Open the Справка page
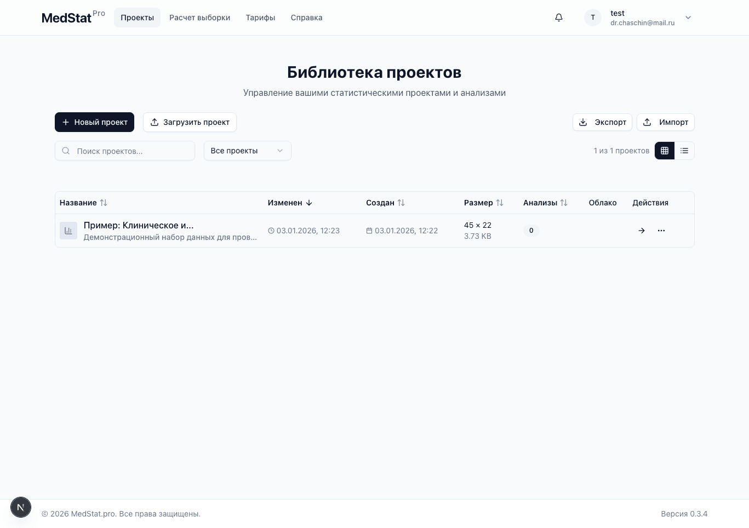Viewport: 749px width, 528px height. 306,18
